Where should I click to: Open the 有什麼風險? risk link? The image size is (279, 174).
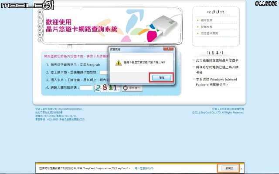pyautogui.click(x=144, y=168)
